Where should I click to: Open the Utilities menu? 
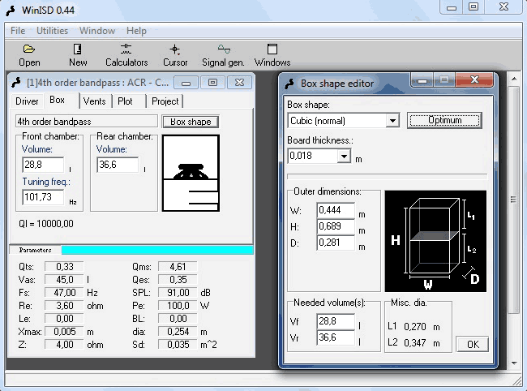point(53,31)
